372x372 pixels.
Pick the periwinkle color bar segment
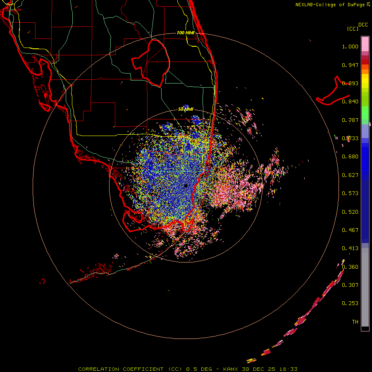pyautogui.click(x=365, y=131)
